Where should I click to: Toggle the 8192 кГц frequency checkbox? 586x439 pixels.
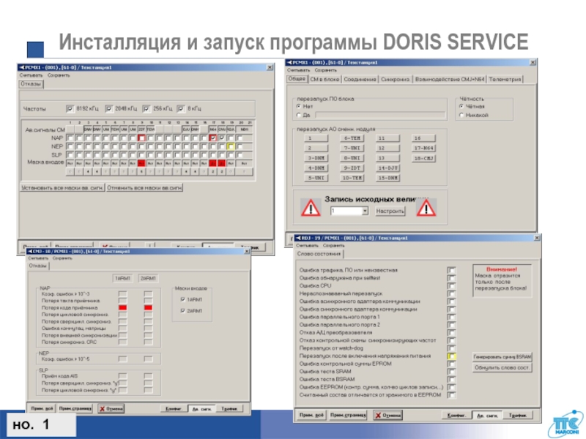70,108
